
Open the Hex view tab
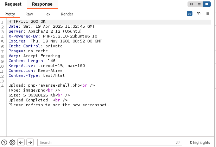(47, 14)
